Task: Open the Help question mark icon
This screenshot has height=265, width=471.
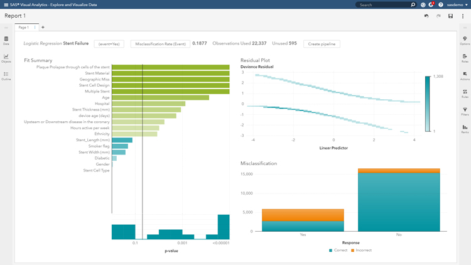Action: 441,4
